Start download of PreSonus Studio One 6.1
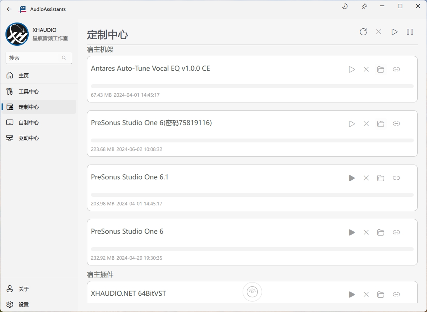The height and width of the screenshot is (312, 427). pos(352,178)
